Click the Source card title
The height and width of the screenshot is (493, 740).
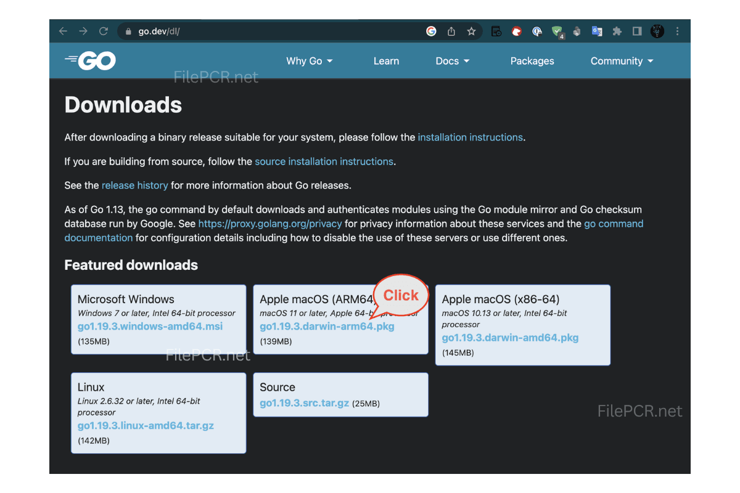click(x=277, y=388)
